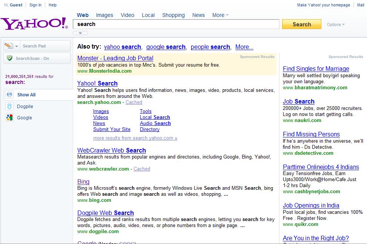This screenshot has height=244, width=367.
Task: Open Job Openings in India ad
Action: click(311, 205)
